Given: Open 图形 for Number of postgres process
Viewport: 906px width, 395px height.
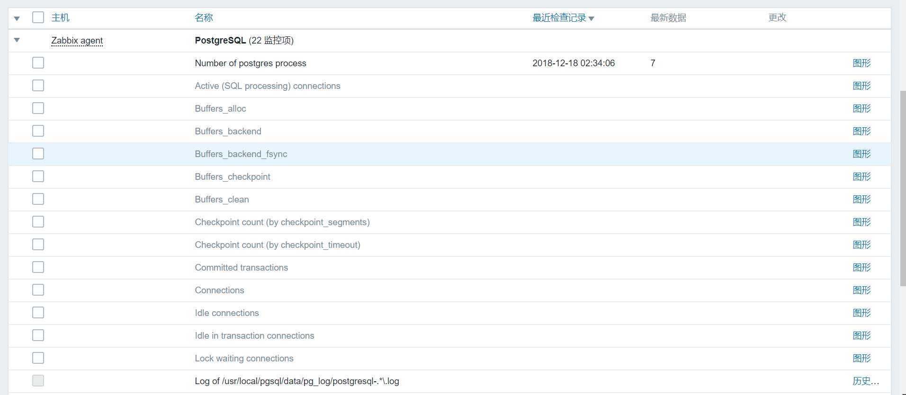Looking at the screenshot, I should coord(861,63).
